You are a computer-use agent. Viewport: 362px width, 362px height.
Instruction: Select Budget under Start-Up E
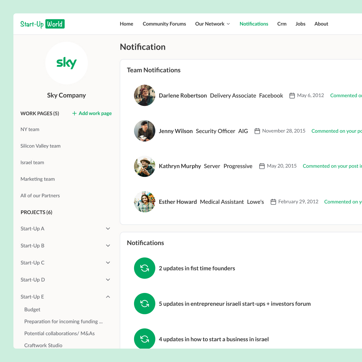32,310
